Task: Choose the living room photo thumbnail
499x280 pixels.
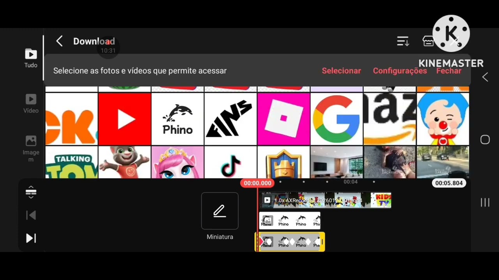Action: coord(336,162)
